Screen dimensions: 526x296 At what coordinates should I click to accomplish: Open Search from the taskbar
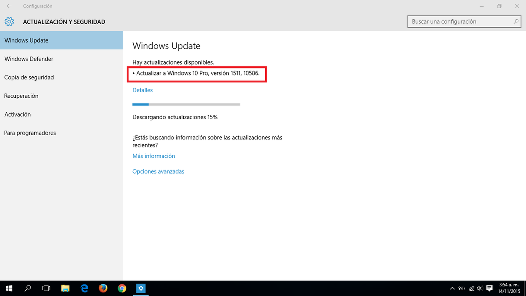pos(27,288)
